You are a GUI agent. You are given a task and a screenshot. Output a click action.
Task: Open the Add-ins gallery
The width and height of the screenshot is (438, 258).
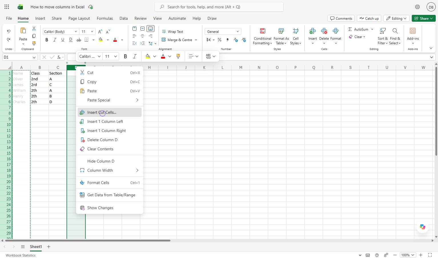pyautogui.click(x=413, y=36)
